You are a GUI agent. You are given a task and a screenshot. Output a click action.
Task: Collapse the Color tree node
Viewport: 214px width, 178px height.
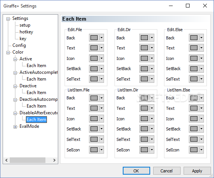(8, 52)
